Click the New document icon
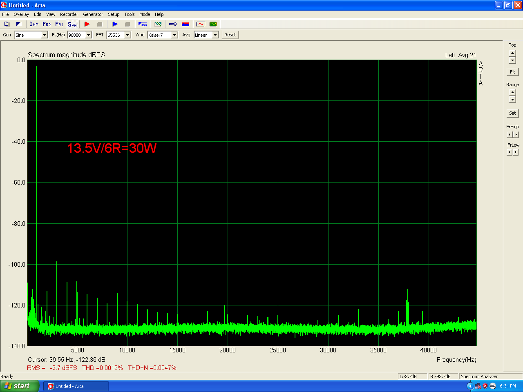523x392 pixels. (7, 24)
